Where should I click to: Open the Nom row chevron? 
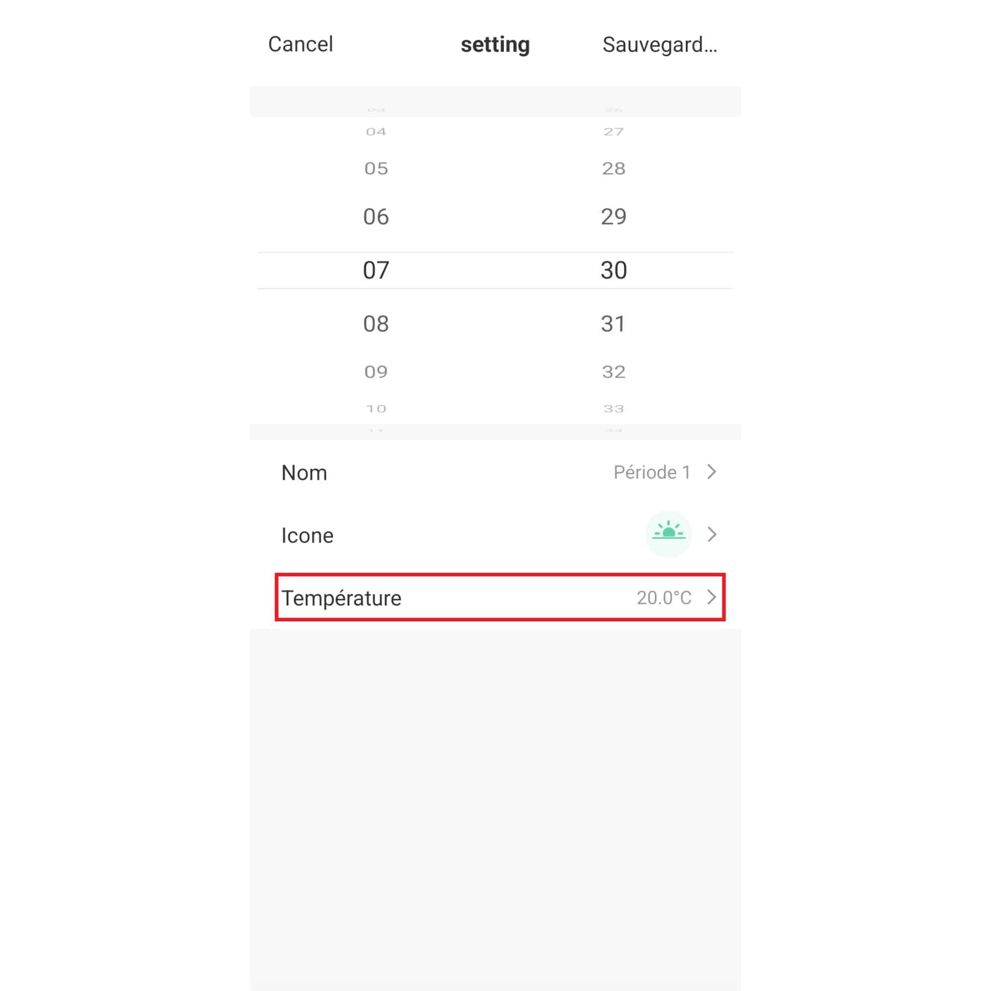(712, 472)
